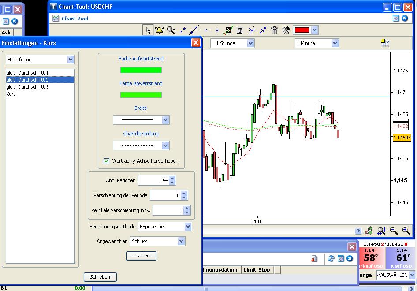The image size is (417, 291).
Task: Click the settings window icon in lower panel
Action: point(341,258)
